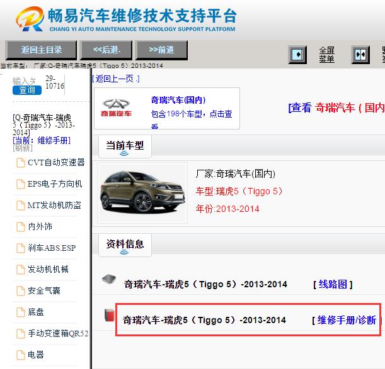Open 刹车ABS.ESP in the sidebar tree
This screenshot has height=369, width=385.
click(x=52, y=248)
